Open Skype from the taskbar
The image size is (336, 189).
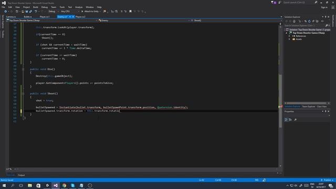(72, 185)
